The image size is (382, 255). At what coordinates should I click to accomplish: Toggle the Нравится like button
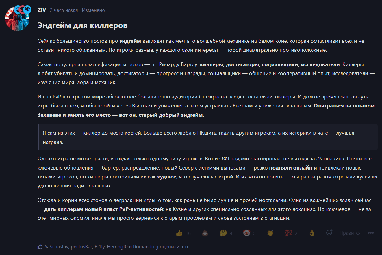350,233
